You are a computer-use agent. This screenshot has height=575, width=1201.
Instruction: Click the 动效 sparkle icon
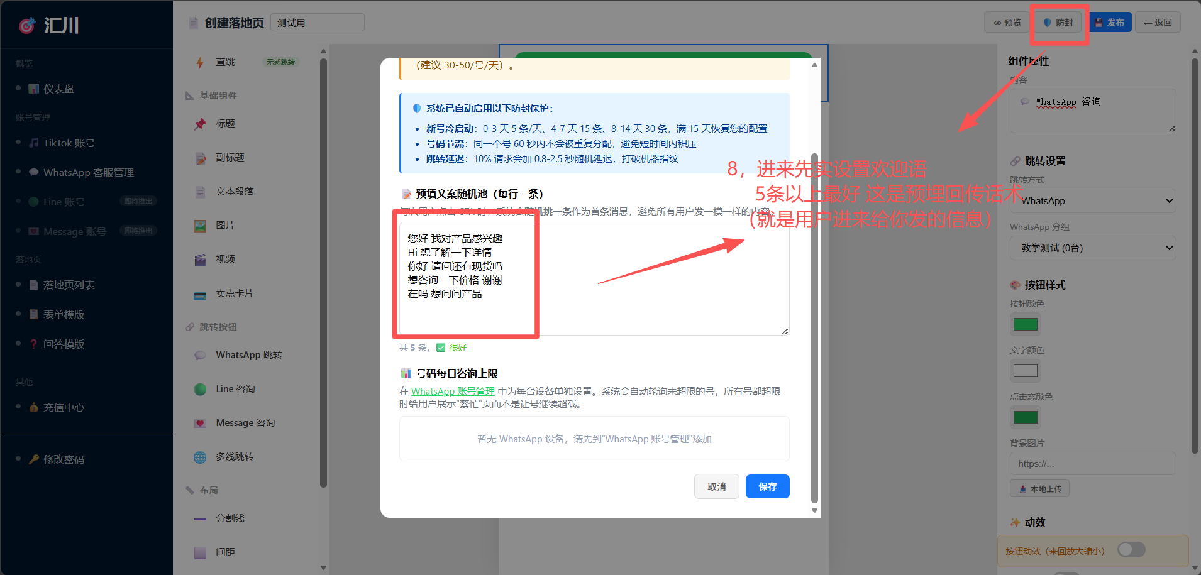pyautogui.click(x=1015, y=523)
